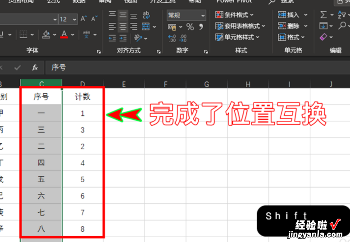Select the cell with number 7

tap(82, 212)
